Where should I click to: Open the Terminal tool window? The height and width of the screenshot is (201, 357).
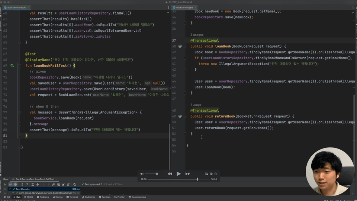73,197
